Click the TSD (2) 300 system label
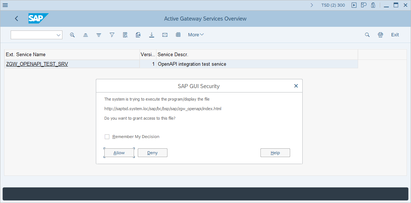The width and height of the screenshot is (411, 203). [x=333, y=5]
